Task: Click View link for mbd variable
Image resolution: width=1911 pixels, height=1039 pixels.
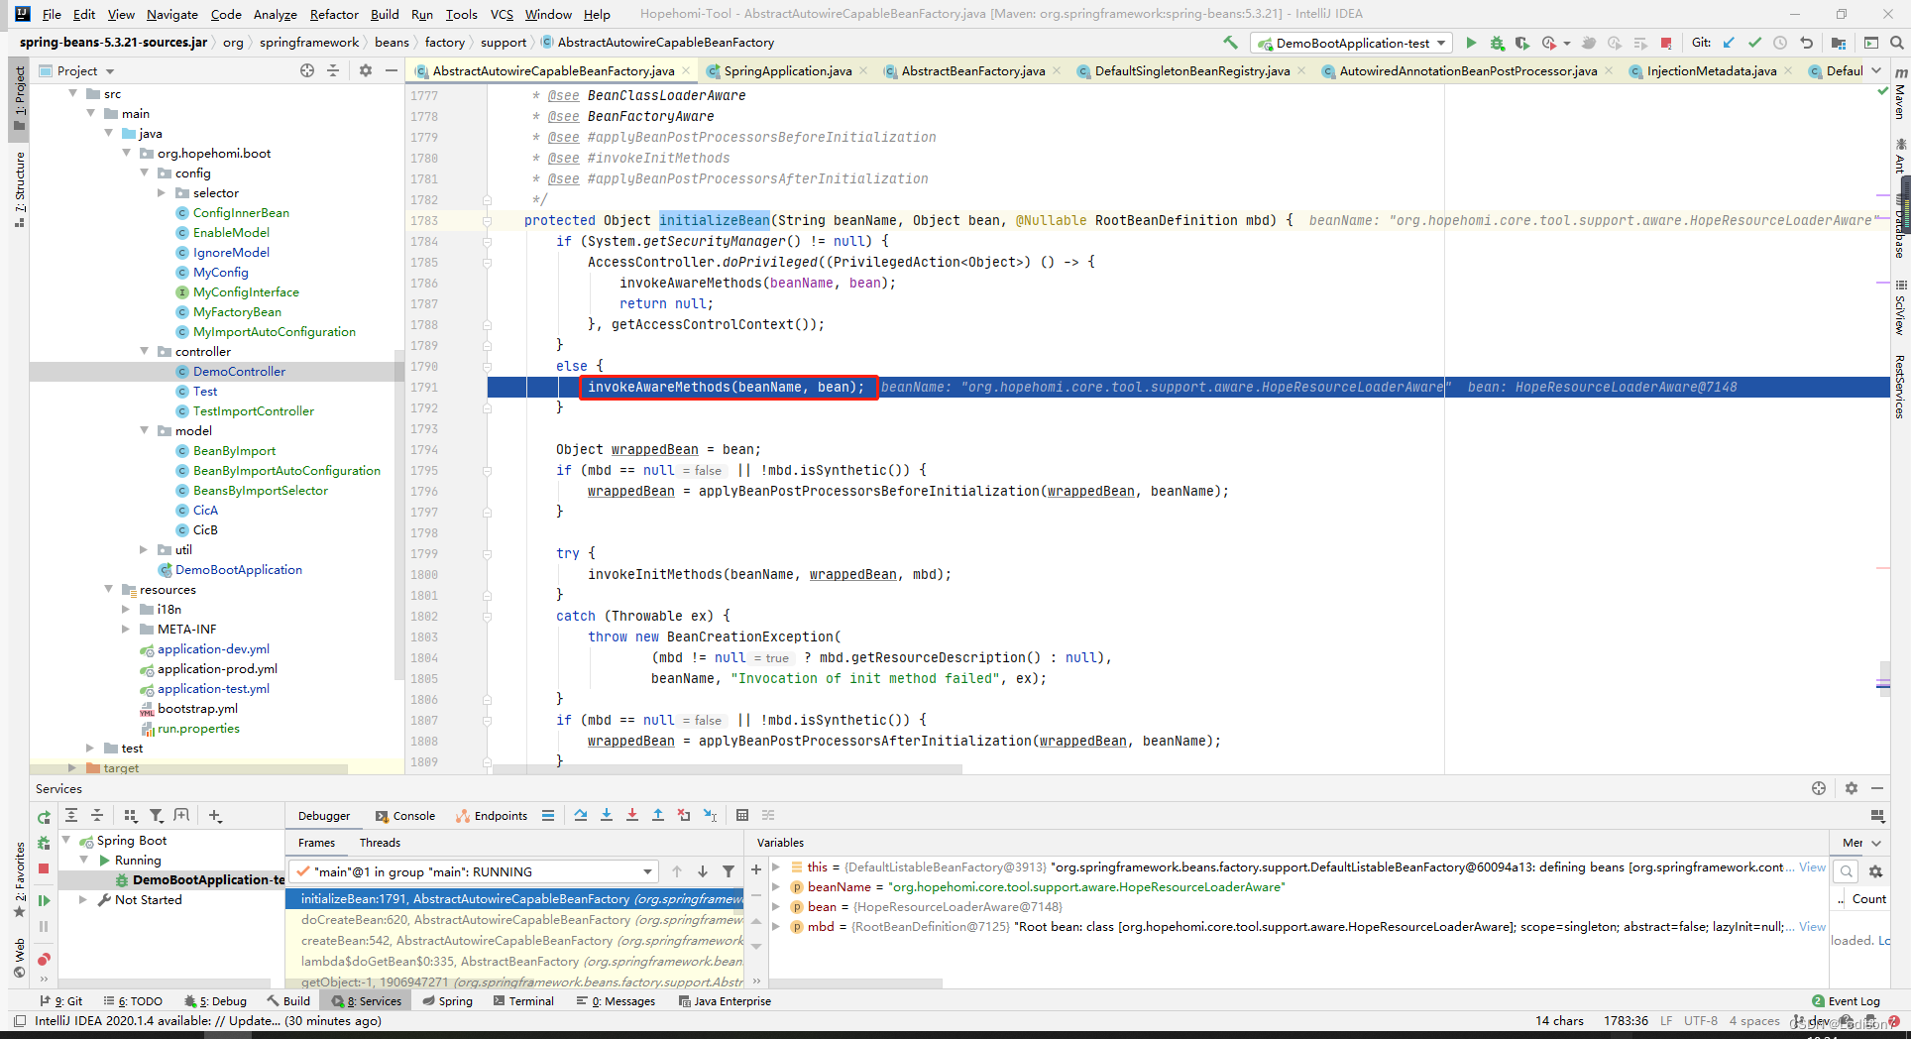Action: point(1812,926)
